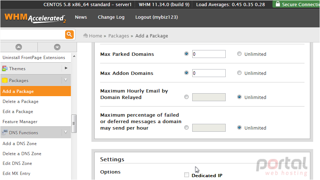Viewport: 320px width, 180px height.
Task: Expand the Themes submenu arrow
Action: pyautogui.click(x=66, y=68)
